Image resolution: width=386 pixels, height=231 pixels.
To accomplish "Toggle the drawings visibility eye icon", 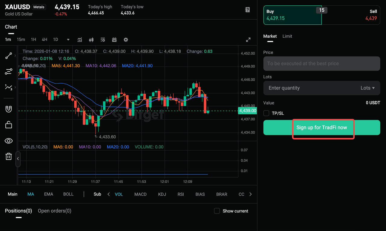I will pyautogui.click(x=8, y=141).
